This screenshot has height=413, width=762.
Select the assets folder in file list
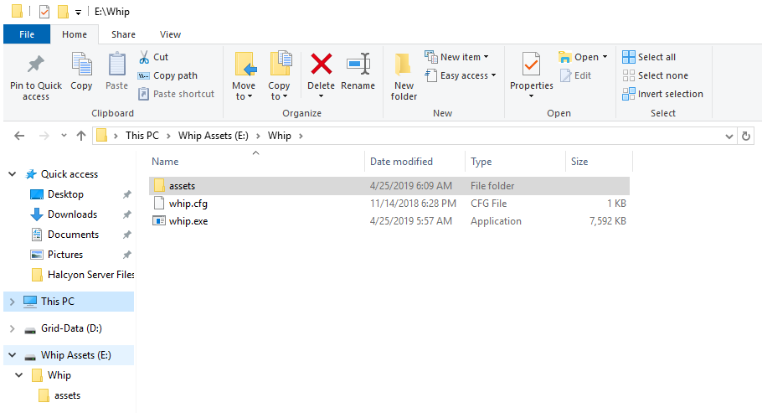(x=389, y=186)
